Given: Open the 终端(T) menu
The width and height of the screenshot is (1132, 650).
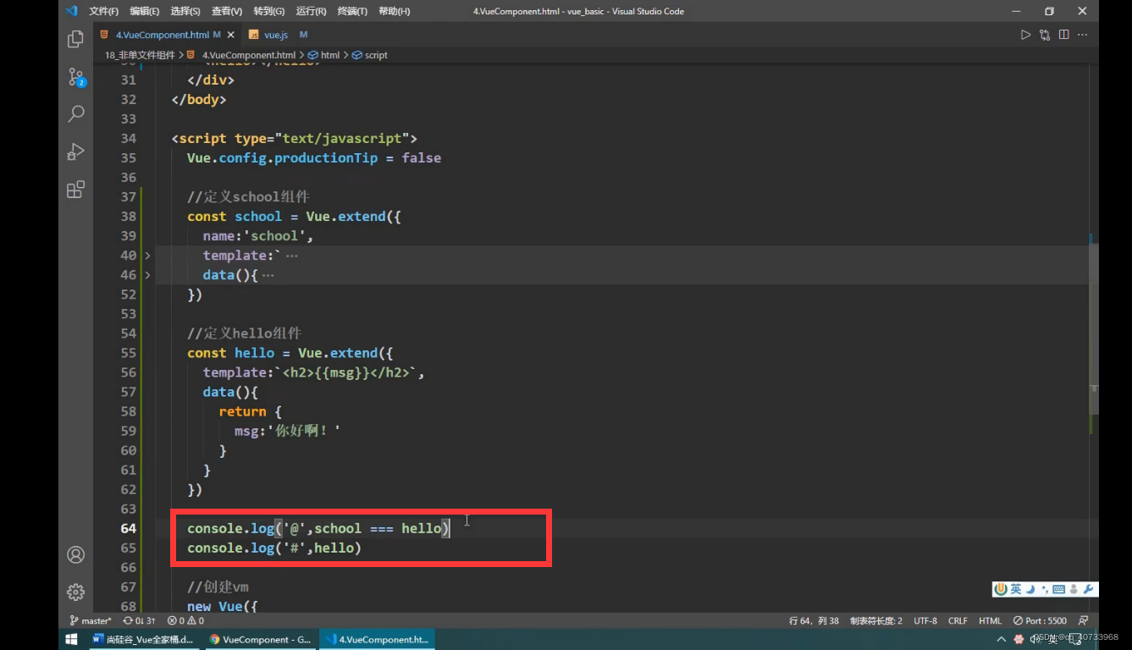Looking at the screenshot, I should [352, 11].
